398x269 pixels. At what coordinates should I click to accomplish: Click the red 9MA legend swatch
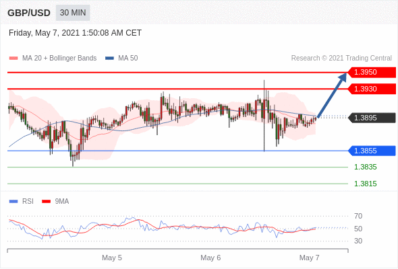[x=46, y=202]
